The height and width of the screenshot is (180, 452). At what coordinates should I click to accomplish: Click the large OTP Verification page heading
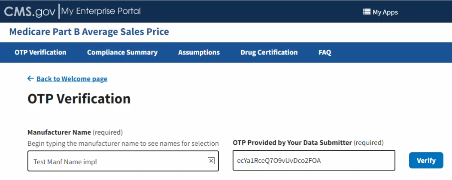79,99
